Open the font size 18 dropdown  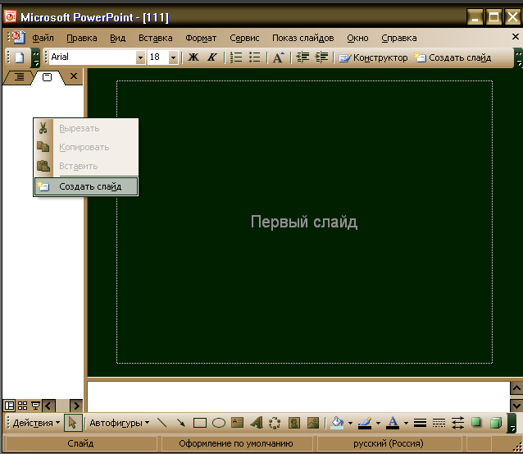point(173,57)
